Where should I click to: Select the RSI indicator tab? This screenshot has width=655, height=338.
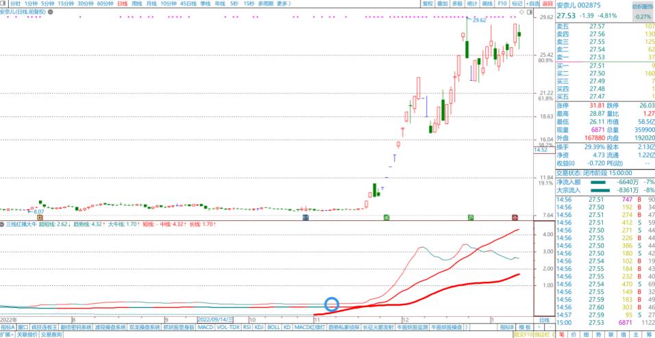tap(247, 327)
